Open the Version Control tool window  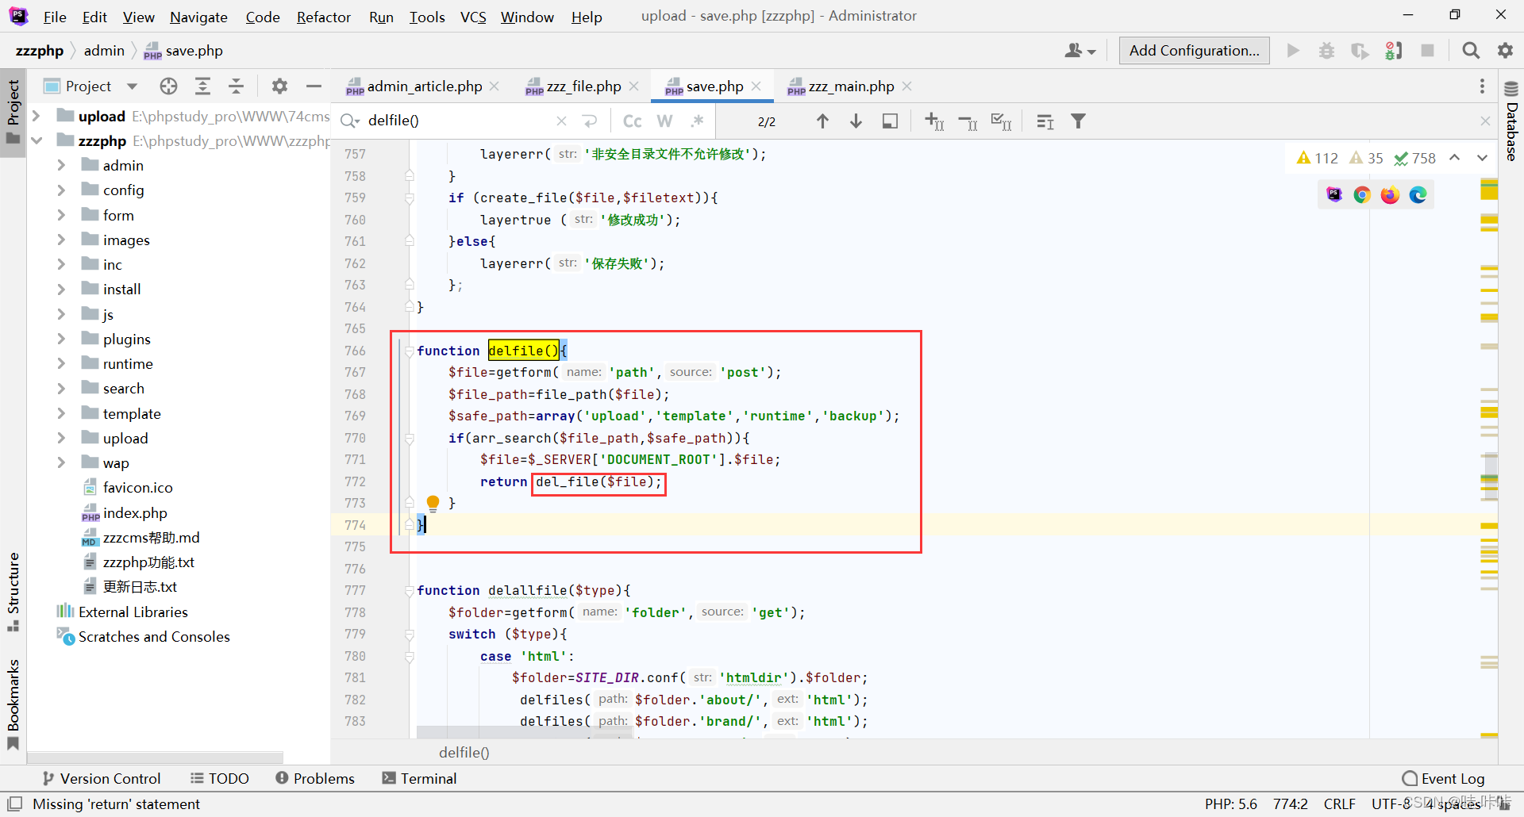point(101,778)
